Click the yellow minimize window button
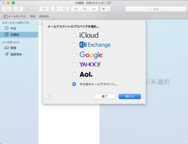Viewport: 188px width, 144px height. tap(8, 3)
